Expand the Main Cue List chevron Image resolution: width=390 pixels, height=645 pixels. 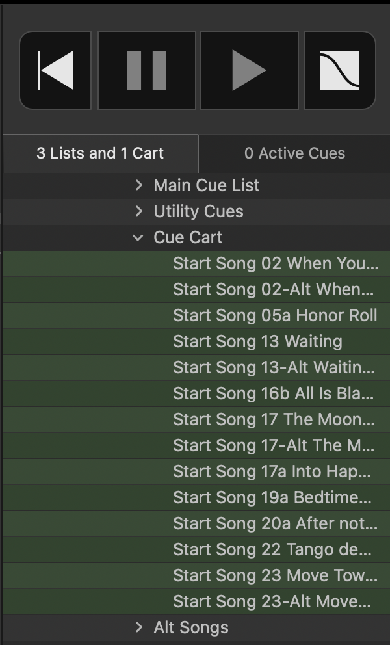click(x=139, y=185)
